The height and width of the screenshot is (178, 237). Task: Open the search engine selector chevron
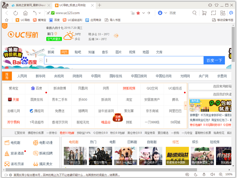click(x=166, y=13)
